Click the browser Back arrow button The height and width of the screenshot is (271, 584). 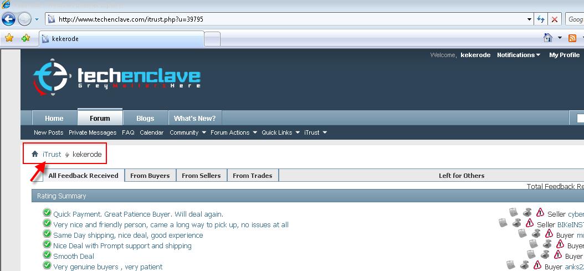8,19
